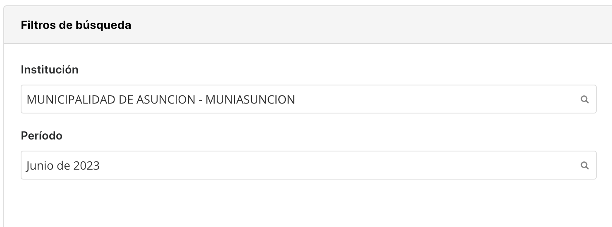Select the MUNICIPALIDAD DE ASUNCION - MUNIASUNCION value
Image resolution: width=612 pixels, height=227 pixels.
(160, 99)
